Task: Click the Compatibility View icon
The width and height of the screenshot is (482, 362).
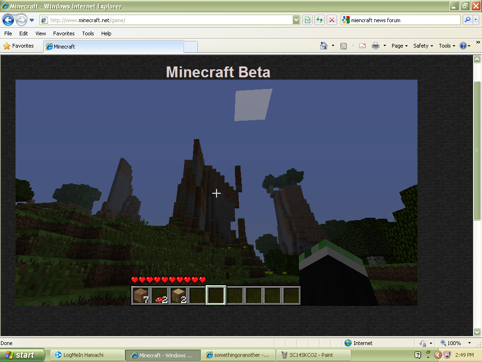Action: (307, 20)
